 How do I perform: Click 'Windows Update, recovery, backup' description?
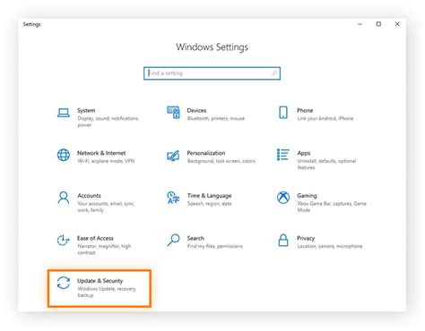[107, 292]
